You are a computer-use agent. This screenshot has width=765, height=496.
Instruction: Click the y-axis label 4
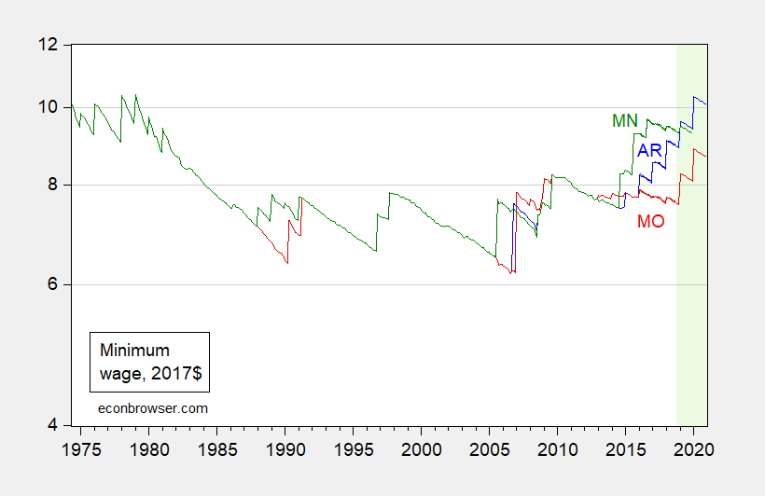click(52, 425)
